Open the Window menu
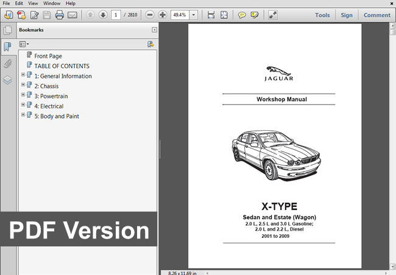 coord(52,3)
